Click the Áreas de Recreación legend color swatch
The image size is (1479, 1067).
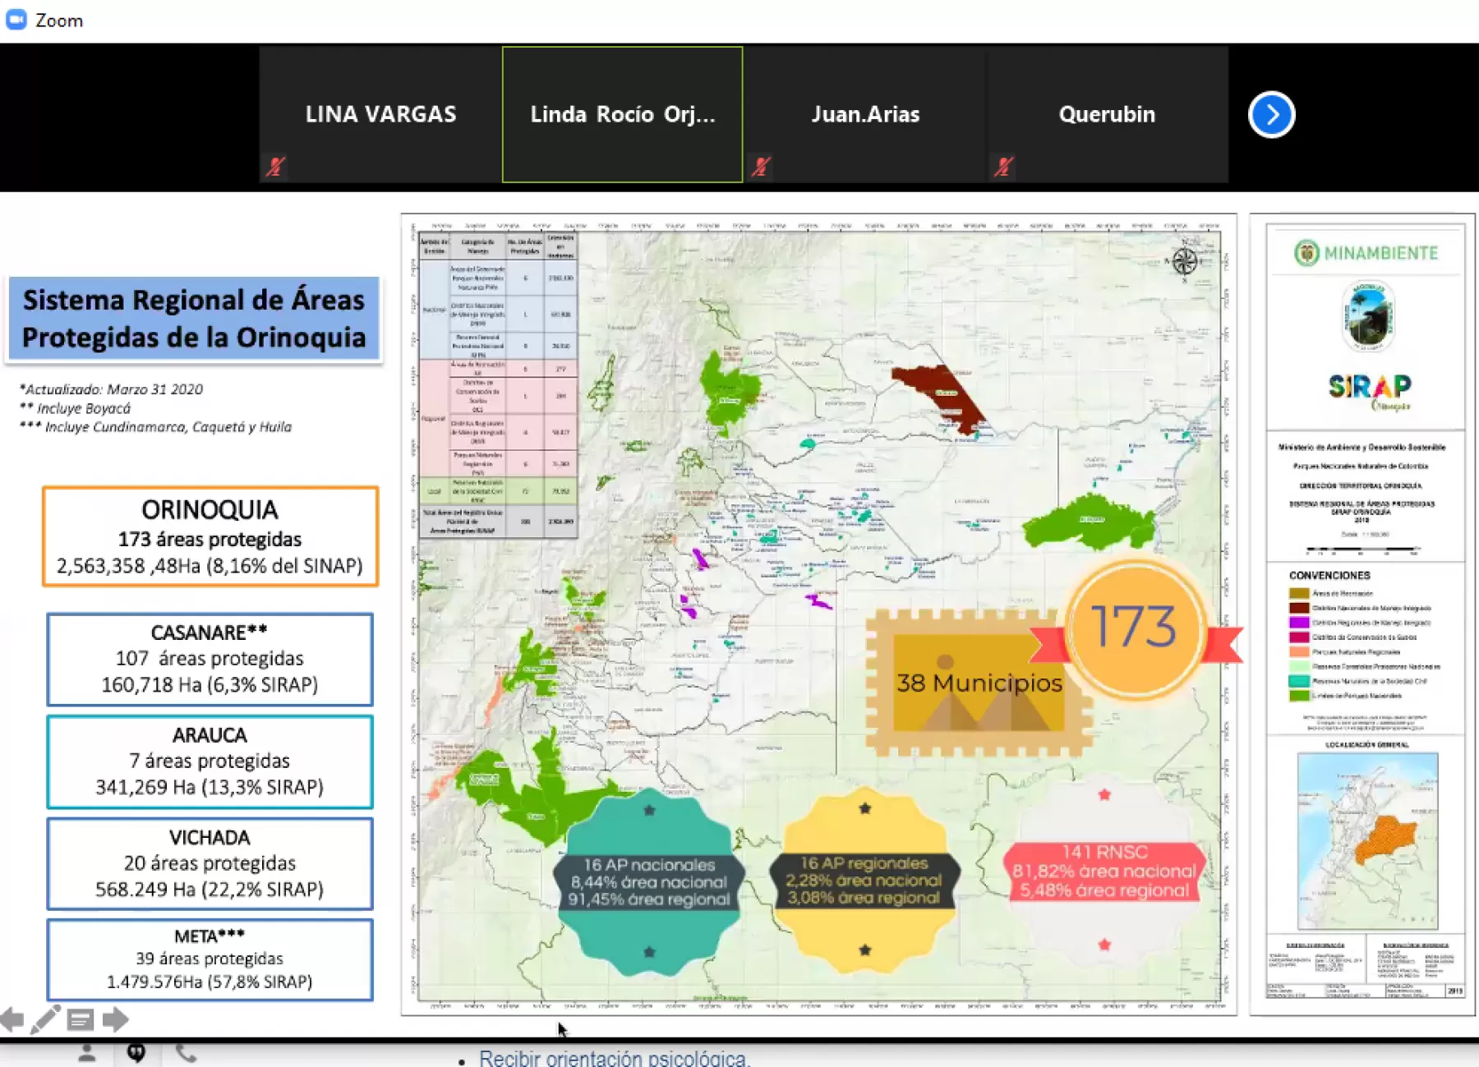tap(1298, 593)
